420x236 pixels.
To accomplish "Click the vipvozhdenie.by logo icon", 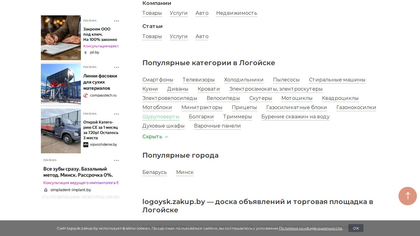I will 86,145.
